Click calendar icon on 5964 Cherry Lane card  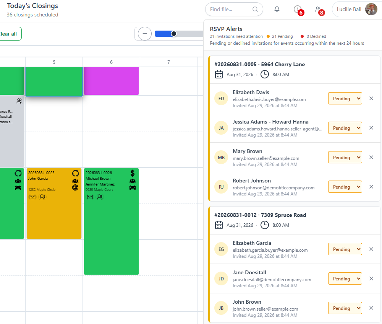coord(219,74)
